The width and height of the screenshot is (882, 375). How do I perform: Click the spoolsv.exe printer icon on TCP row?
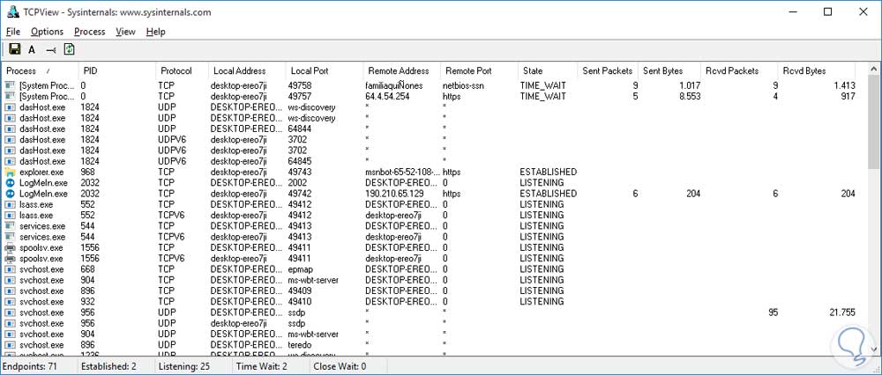(10, 247)
